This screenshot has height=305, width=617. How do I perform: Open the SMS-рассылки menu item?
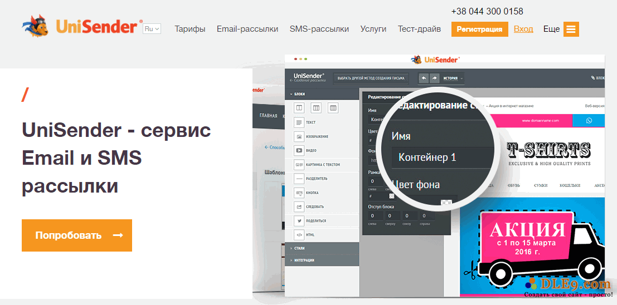pyautogui.click(x=319, y=29)
